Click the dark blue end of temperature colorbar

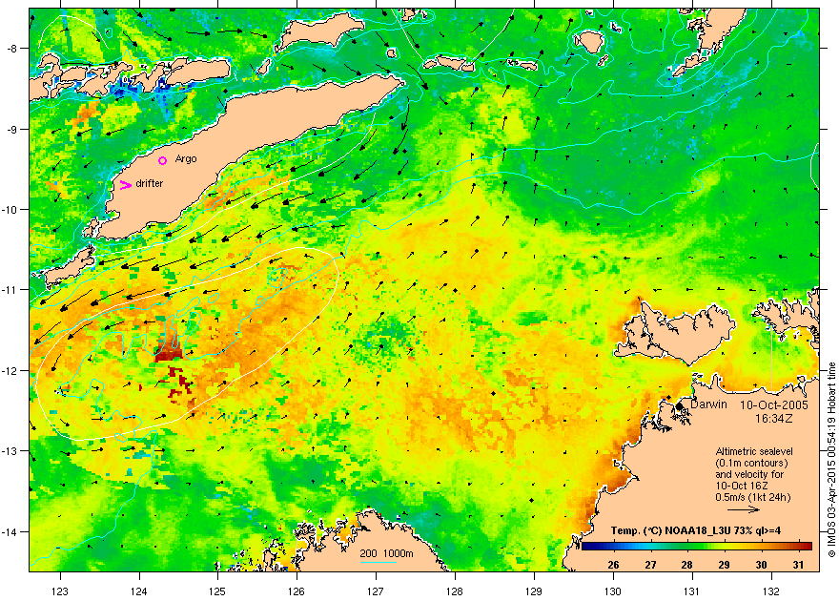point(586,547)
